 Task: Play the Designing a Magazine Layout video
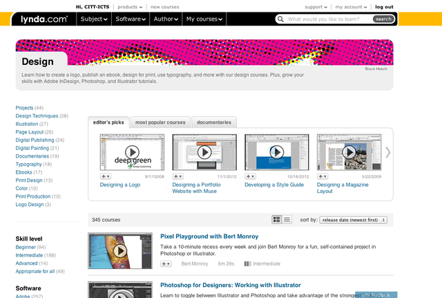349,152
